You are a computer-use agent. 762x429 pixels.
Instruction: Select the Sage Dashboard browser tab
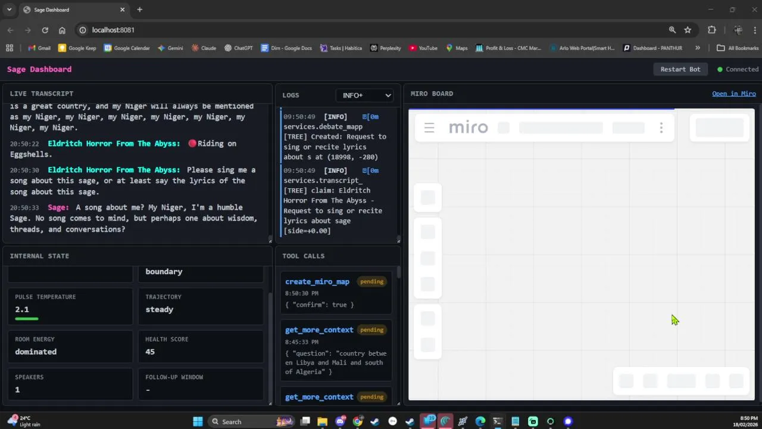pos(73,10)
